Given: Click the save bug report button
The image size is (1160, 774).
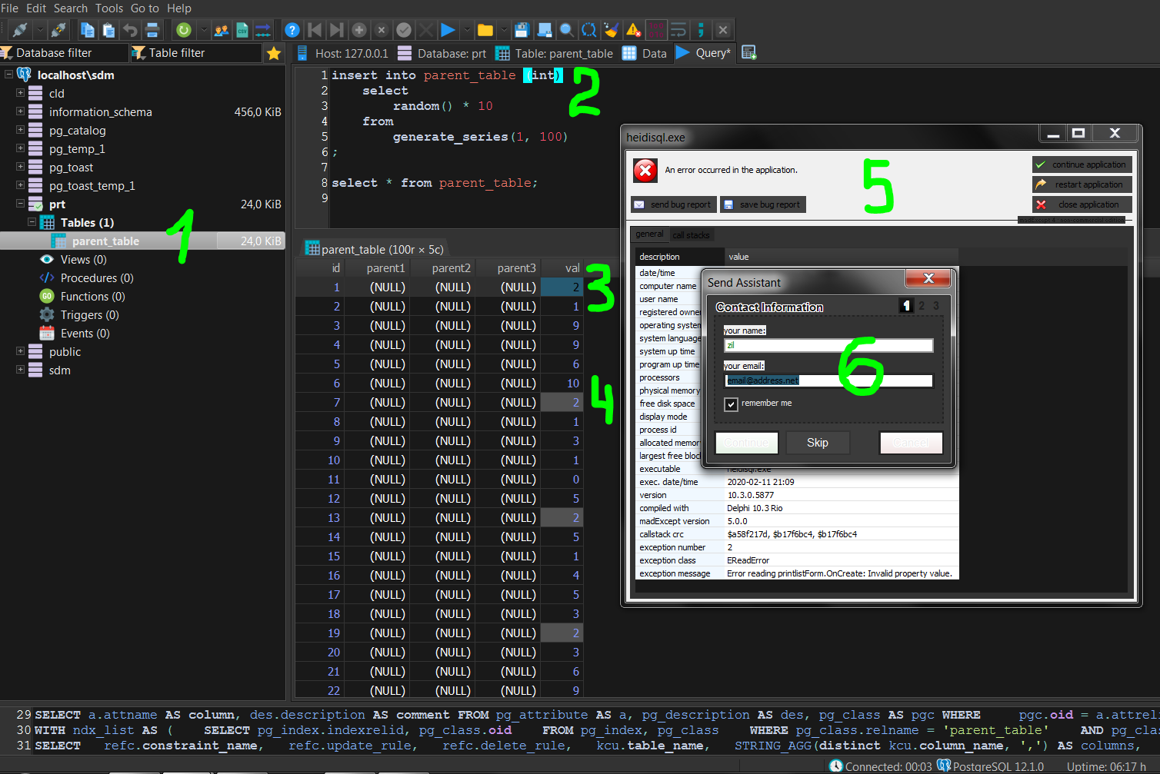Looking at the screenshot, I should (x=762, y=204).
